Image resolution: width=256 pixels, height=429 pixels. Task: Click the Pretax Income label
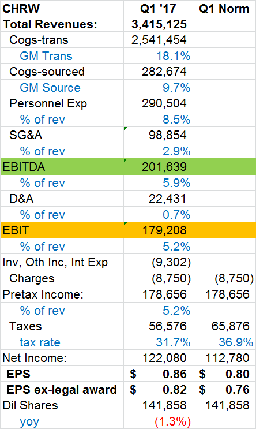pos(43,294)
